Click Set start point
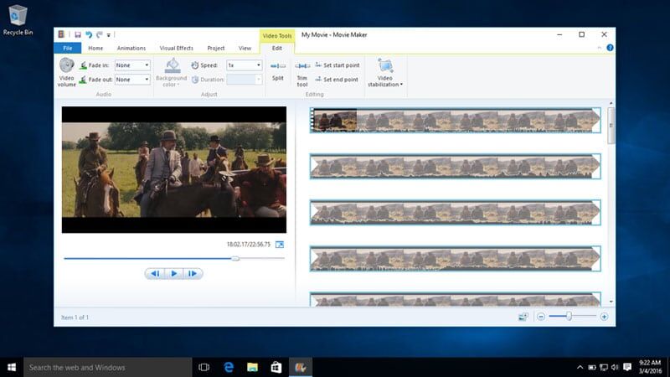670x377 pixels. coord(338,65)
